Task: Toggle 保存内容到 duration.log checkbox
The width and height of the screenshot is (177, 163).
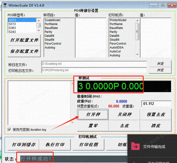Action: coord(10,130)
